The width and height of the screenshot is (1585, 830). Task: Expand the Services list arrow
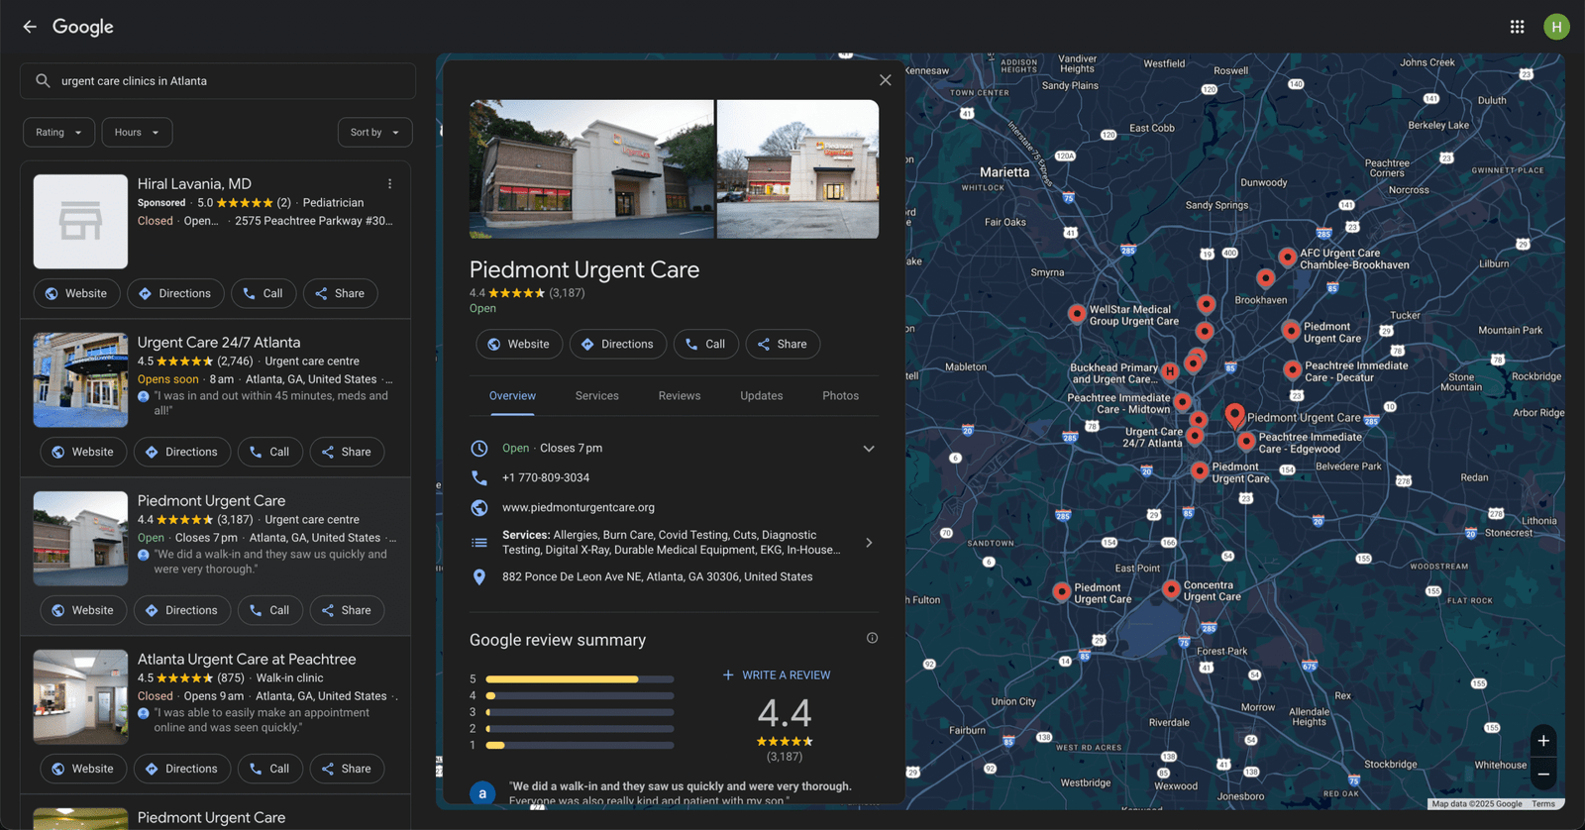pos(869,543)
